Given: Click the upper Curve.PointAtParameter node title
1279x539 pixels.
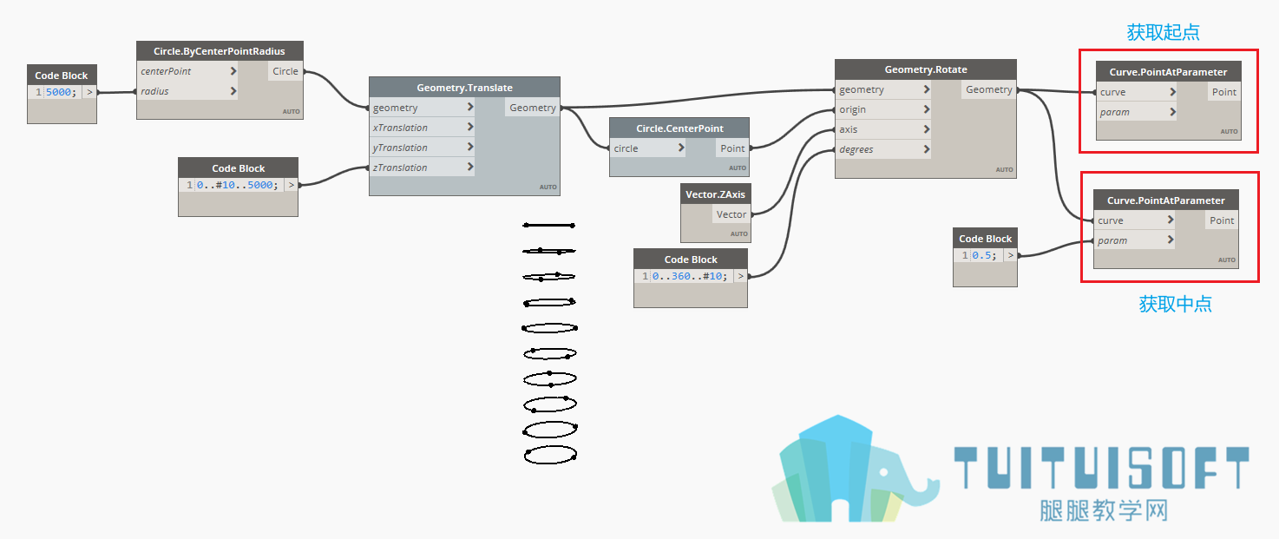Looking at the screenshot, I should pyautogui.click(x=1168, y=72).
